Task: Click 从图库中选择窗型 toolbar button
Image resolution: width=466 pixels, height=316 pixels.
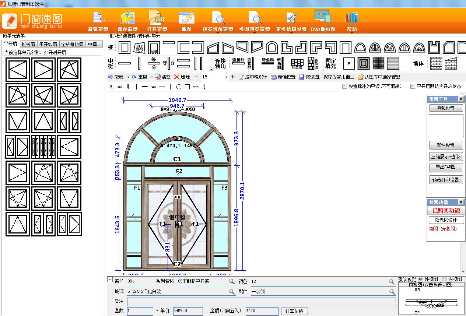Action: pos(379,77)
